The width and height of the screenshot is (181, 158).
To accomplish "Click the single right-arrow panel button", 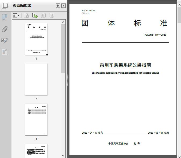I will pos(63,6).
